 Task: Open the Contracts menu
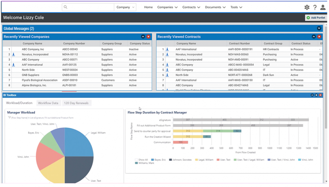pyautogui.click(x=191, y=7)
